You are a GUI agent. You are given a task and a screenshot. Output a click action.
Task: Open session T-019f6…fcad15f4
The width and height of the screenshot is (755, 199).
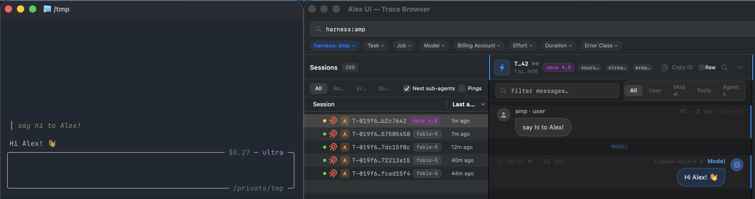coord(396,173)
